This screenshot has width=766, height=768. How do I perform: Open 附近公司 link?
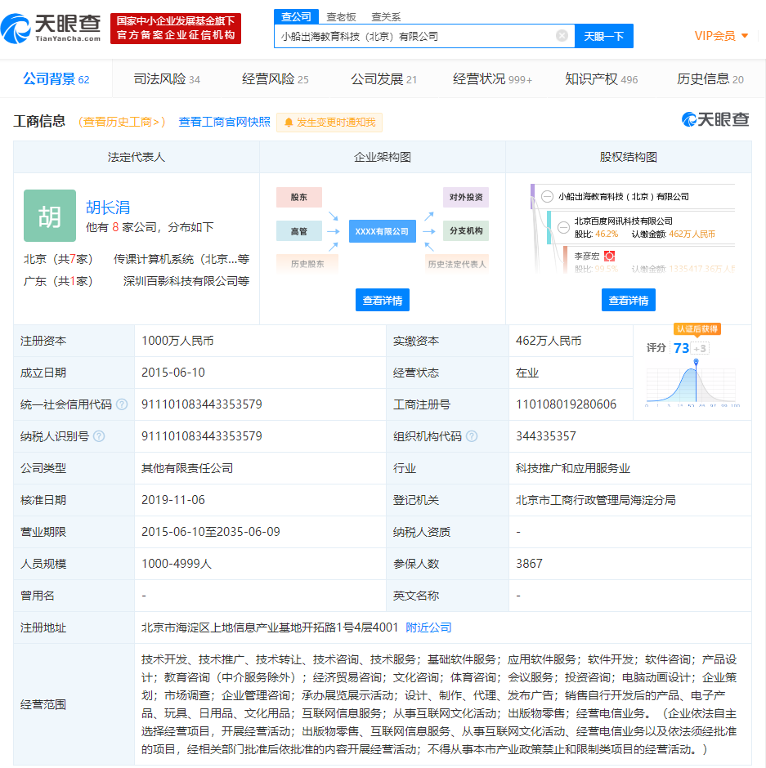(x=428, y=627)
